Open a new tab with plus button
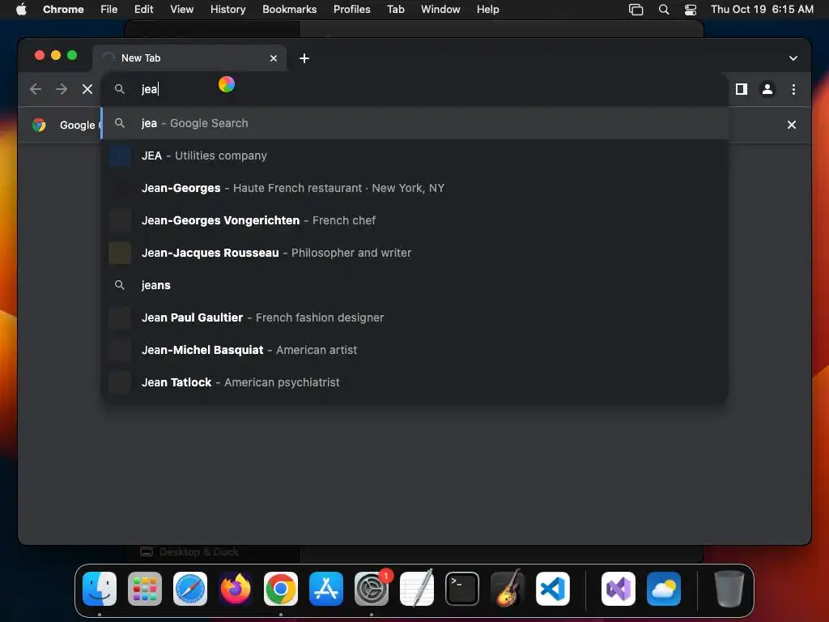 (304, 58)
